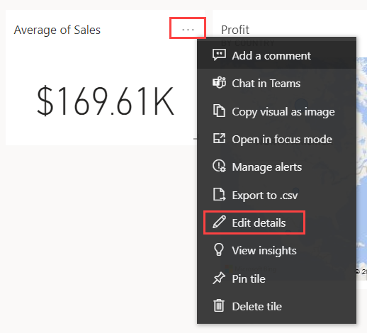Choose the 'Chat in Teams' label

[266, 84]
